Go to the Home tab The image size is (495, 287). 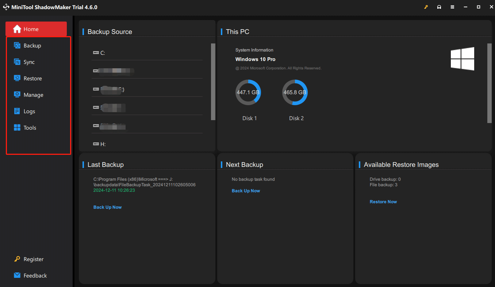point(36,29)
